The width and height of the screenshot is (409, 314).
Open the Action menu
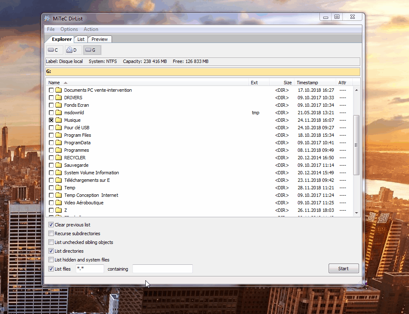(91, 29)
